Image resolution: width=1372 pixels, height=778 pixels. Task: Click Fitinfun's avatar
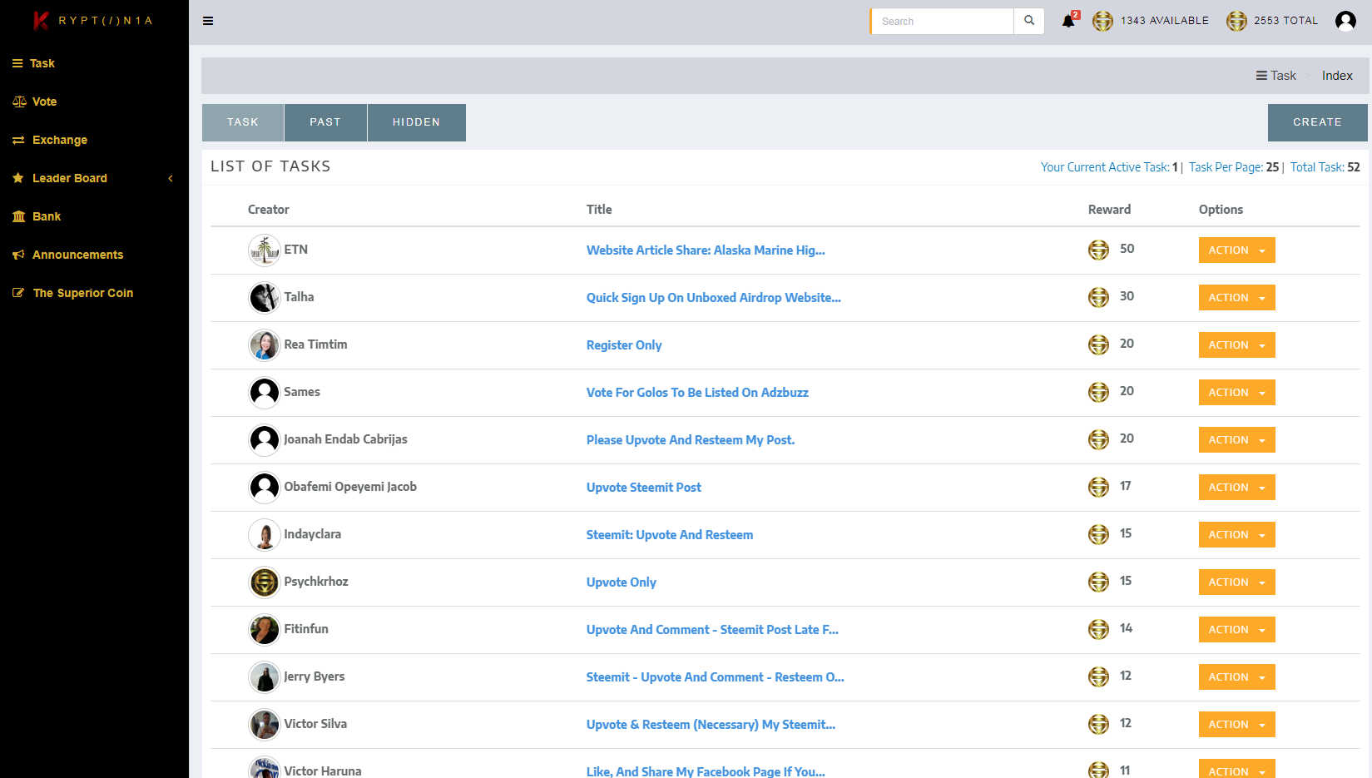(265, 630)
